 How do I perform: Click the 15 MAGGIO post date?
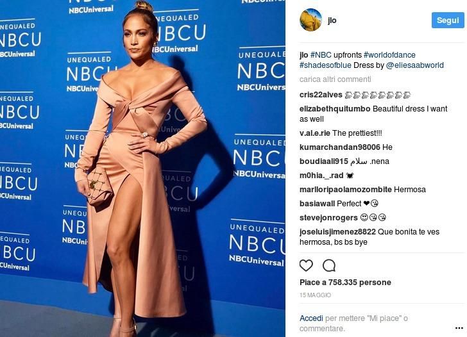coord(315,295)
